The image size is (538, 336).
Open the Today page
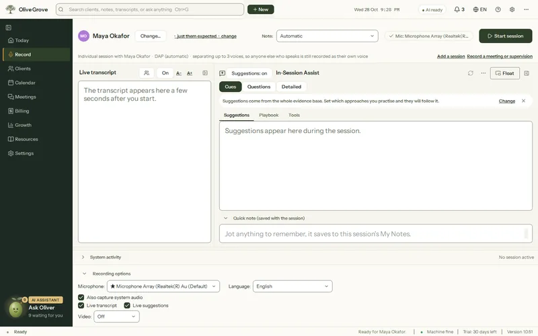(x=36, y=40)
